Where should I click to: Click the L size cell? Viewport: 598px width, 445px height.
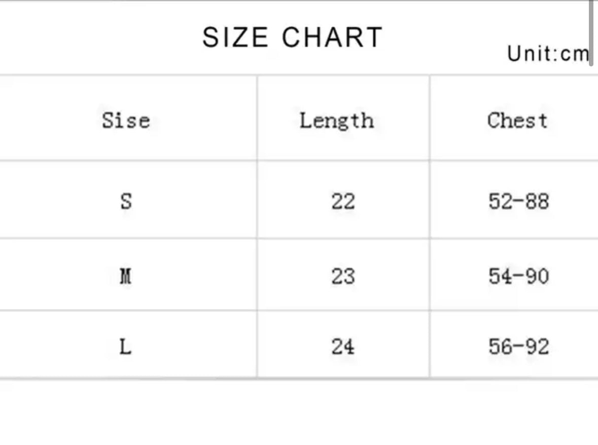[x=125, y=347]
